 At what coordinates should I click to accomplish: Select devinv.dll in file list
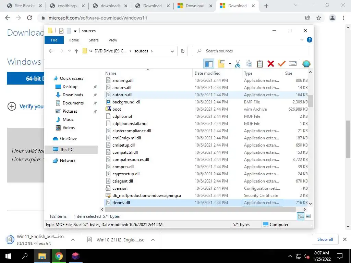[206, 203]
